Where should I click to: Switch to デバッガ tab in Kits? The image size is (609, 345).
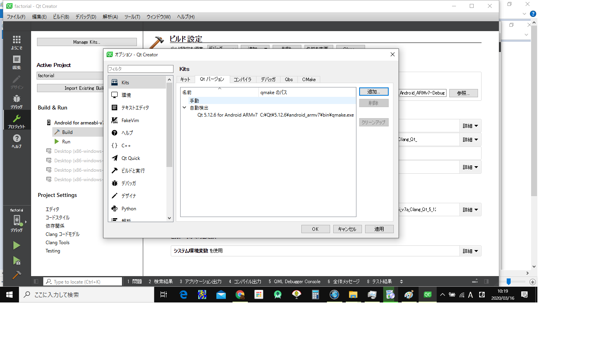268,79
